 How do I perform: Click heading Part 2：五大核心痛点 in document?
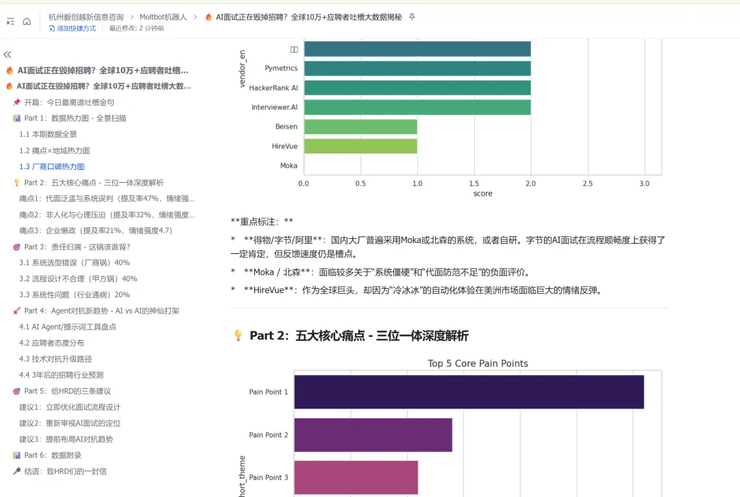[359, 335]
